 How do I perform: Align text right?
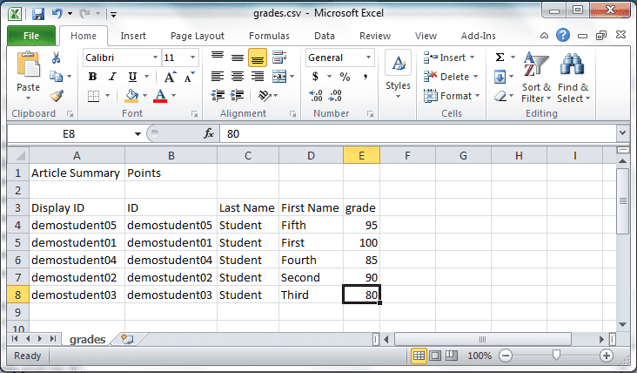pyautogui.click(x=258, y=76)
